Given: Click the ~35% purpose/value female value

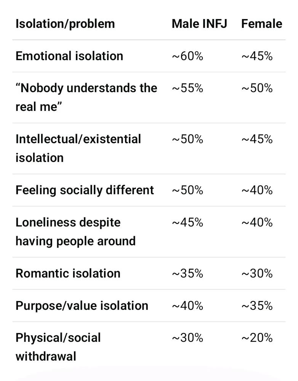Looking at the screenshot, I should click(257, 306).
